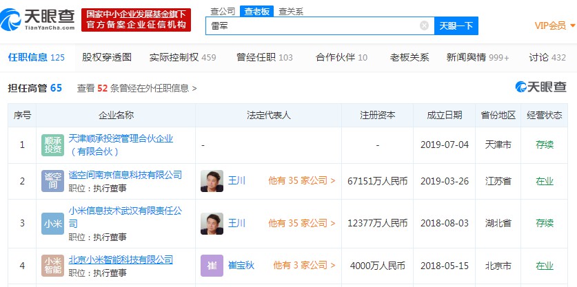Viewport: 577px width, 287px height.
Task: Open 王川 name link in the 小米信息技术武汉 row
Action: coord(236,223)
